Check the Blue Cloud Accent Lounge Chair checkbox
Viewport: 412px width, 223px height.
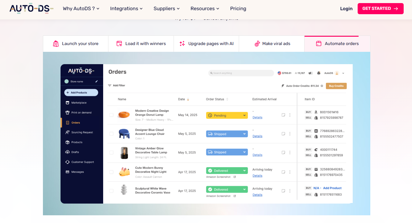click(x=111, y=134)
